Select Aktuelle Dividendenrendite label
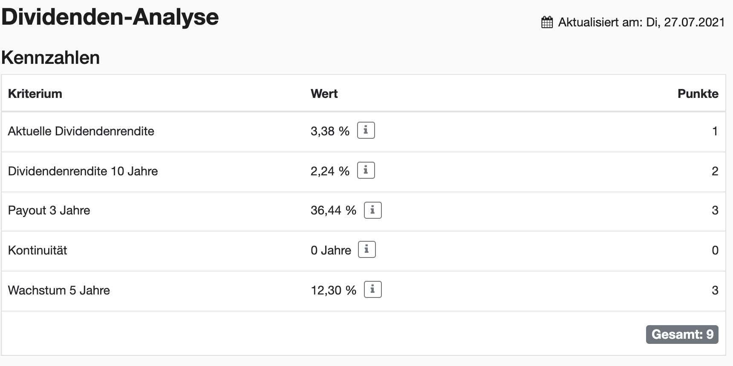The width and height of the screenshot is (733, 366). (x=81, y=131)
